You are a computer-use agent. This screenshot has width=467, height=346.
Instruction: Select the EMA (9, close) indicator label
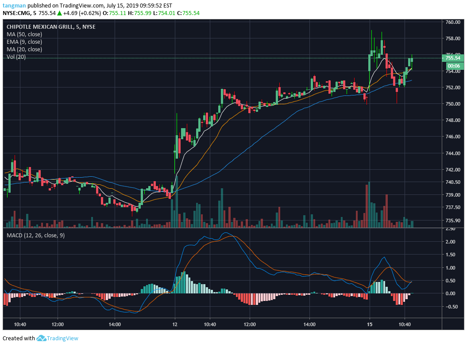tap(24, 42)
